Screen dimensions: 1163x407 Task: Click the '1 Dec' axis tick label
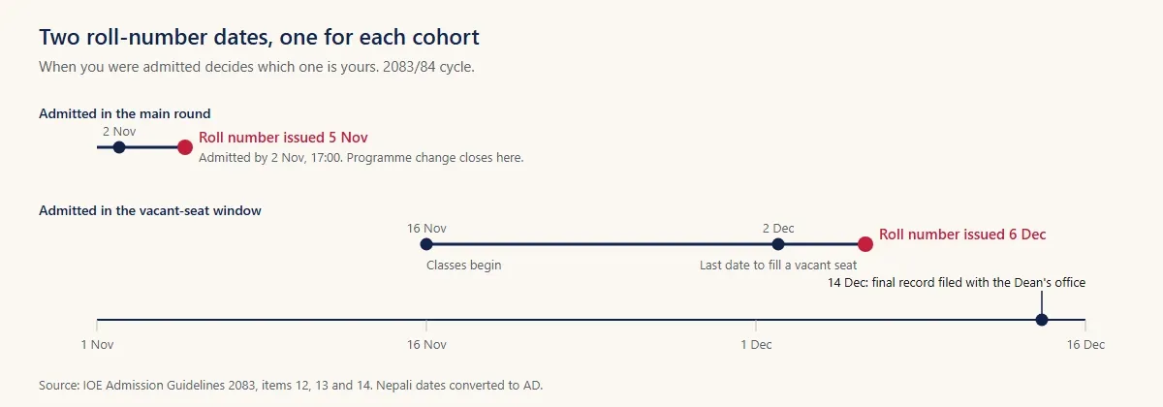click(756, 344)
